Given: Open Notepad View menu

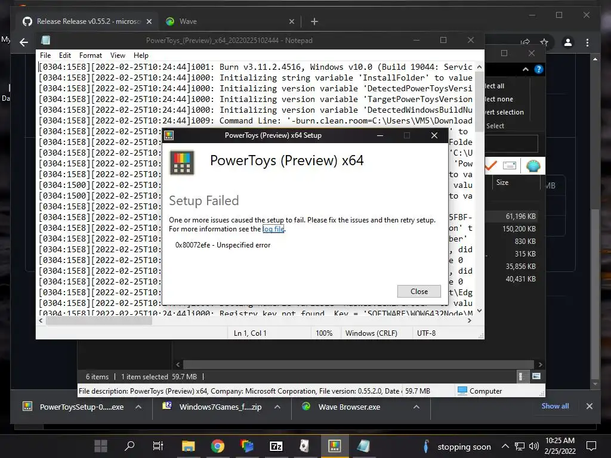Looking at the screenshot, I should pyautogui.click(x=118, y=55).
